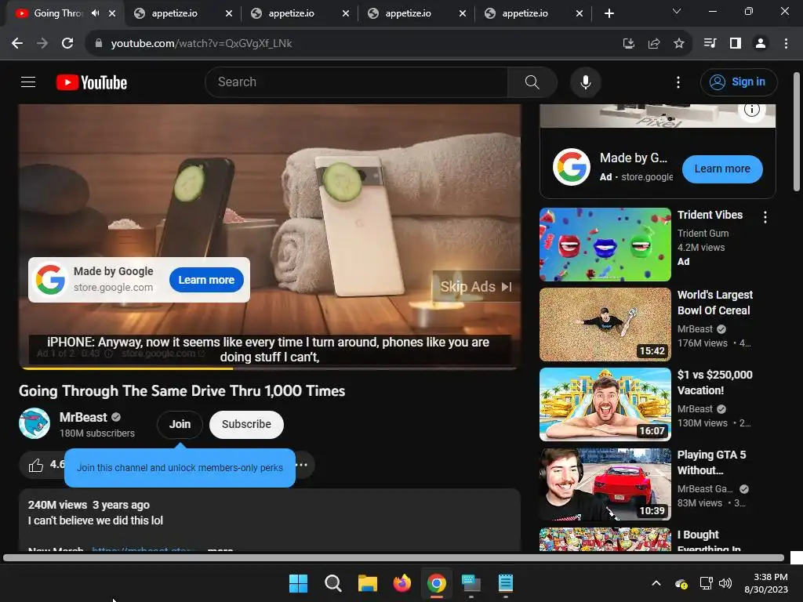This screenshot has width=803, height=602.
Task: Open the Notepad taskbar icon
Action: pos(506,583)
